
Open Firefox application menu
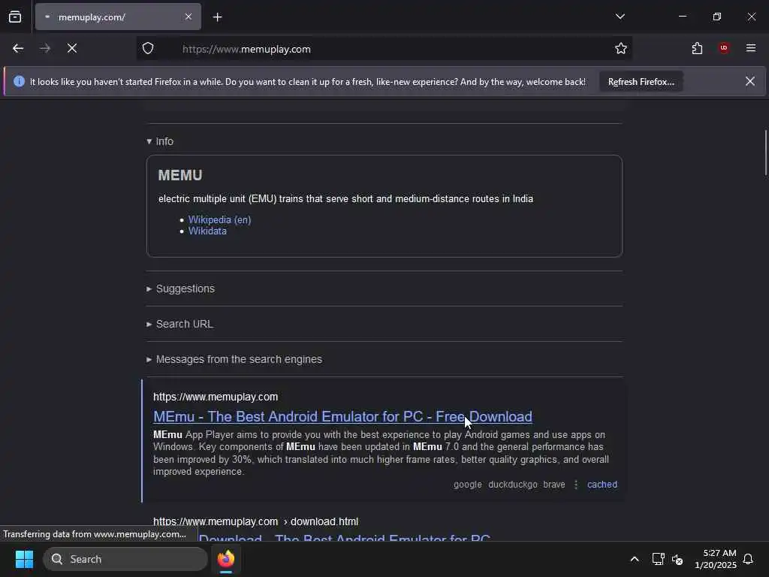(x=751, y=48)
